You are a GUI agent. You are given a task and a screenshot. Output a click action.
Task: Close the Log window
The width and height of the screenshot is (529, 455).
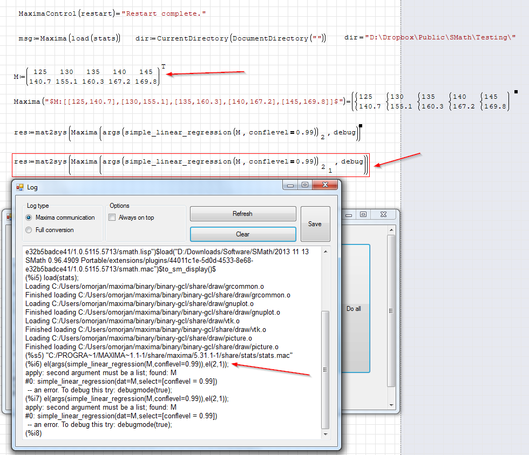click(325, 185)
